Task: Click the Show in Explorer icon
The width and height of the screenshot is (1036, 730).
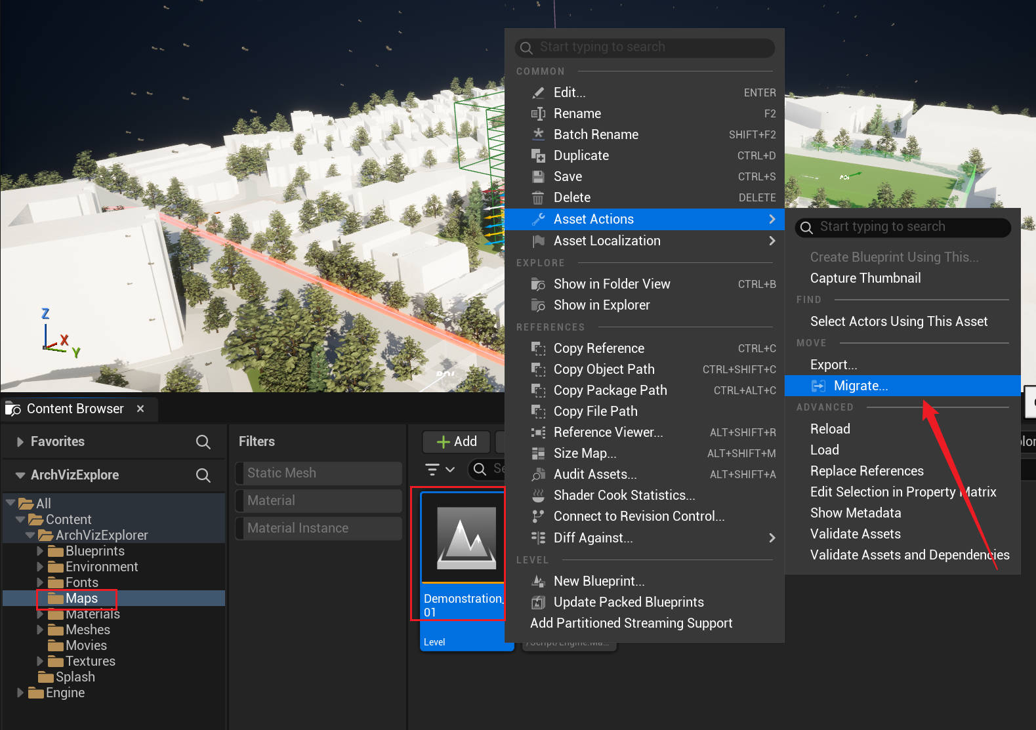Action: [x=538, y=305]
